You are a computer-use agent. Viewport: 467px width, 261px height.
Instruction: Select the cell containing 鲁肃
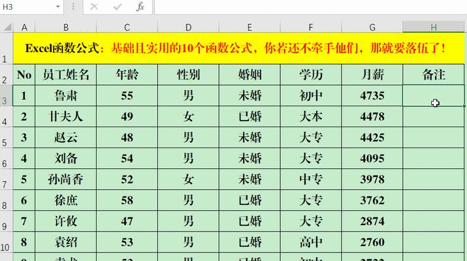(x=66, y=95)
